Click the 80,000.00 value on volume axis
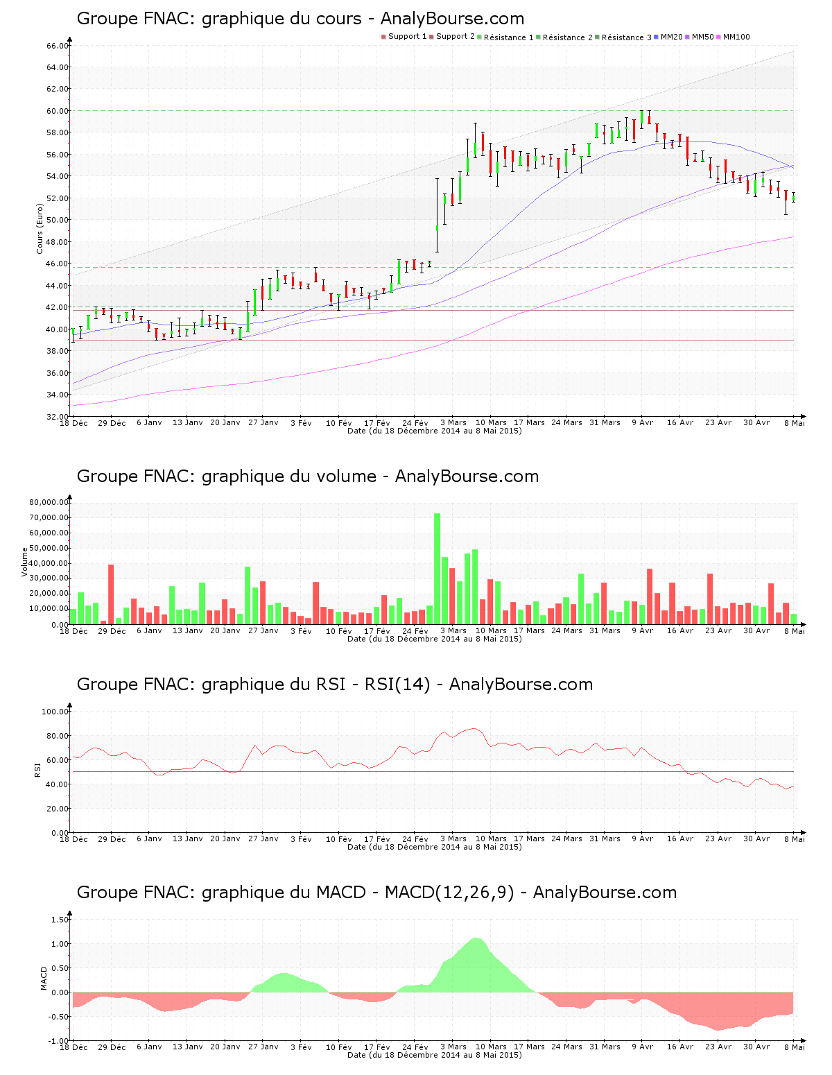Image resolution: width=832 pixels, height=1075 pixels. pyautogui.click(x=49, y=502)
